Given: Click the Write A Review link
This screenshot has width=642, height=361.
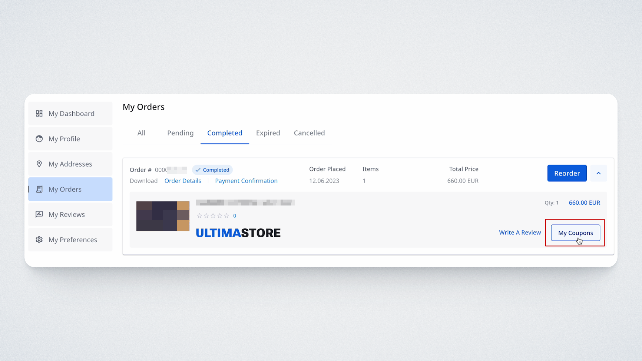Looking at the screenshot, I should click(x=520, y=233).
